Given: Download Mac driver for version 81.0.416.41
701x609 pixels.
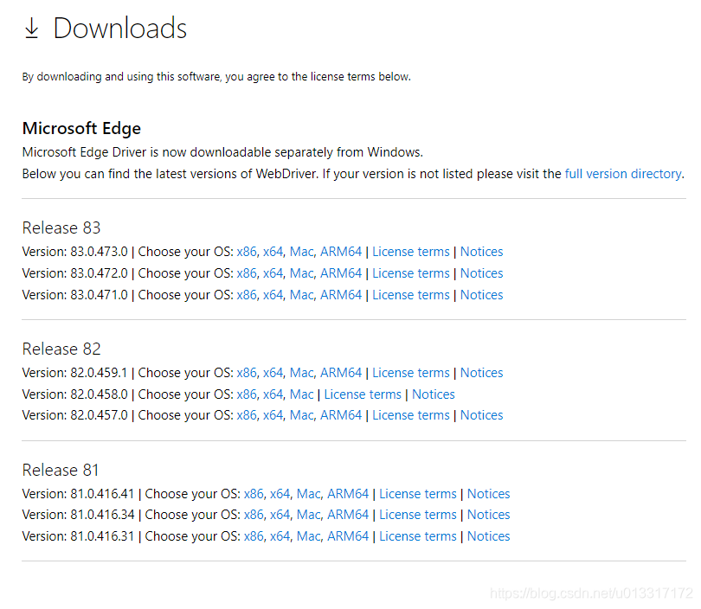Looking at the screenshot, I should tap(309, 494).
